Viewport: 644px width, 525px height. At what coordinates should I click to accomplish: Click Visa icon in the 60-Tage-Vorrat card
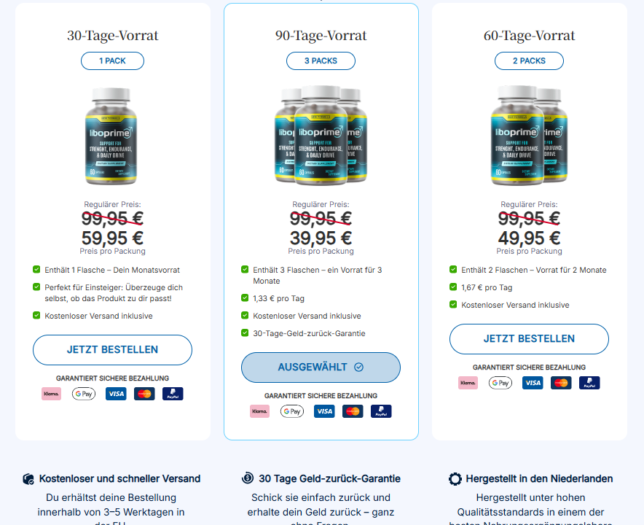pos(533,383)
